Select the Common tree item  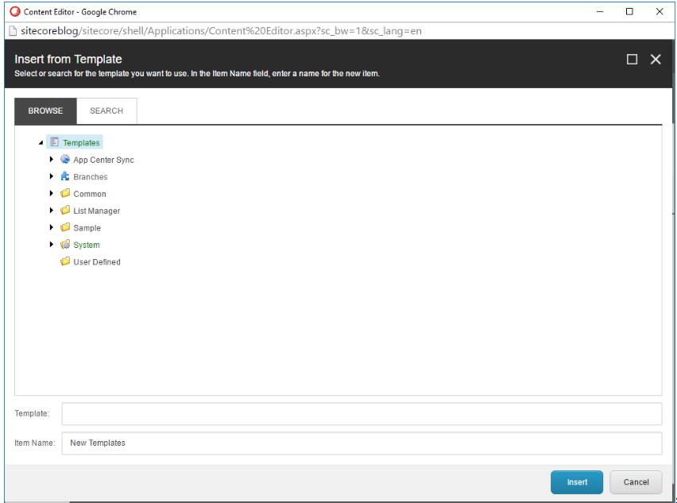point(89,194)
